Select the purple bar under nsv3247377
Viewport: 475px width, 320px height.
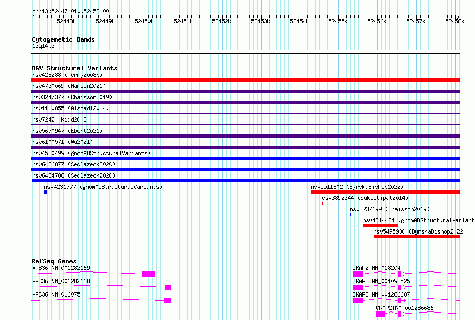pyautogui.click(x=246, y=102)
